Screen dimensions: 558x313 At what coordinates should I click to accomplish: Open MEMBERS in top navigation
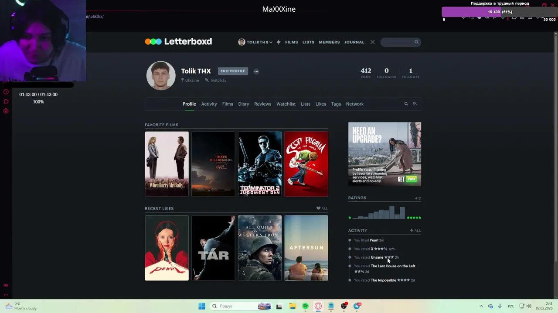pos(329,42)
